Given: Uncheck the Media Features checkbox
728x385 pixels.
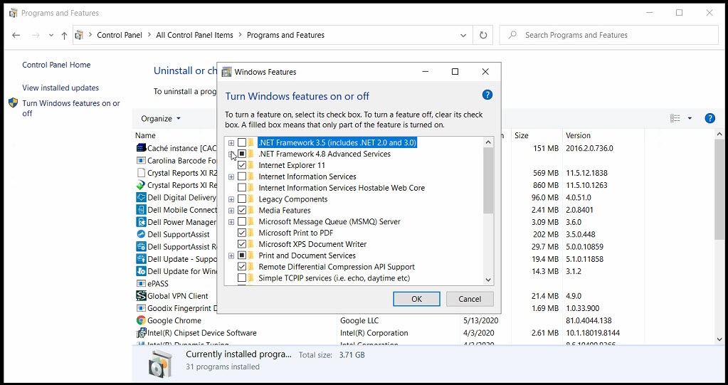Looking at the screenshot, I should (242, 211).
